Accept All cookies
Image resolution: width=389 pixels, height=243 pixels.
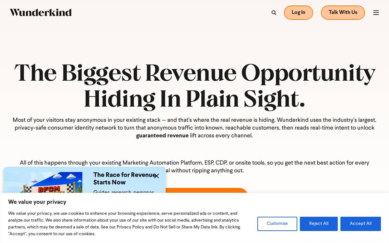360,224
